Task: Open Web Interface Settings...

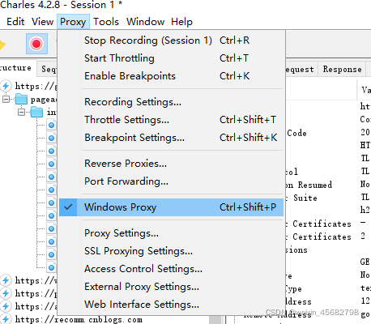Action: click(x=171, y=305)
